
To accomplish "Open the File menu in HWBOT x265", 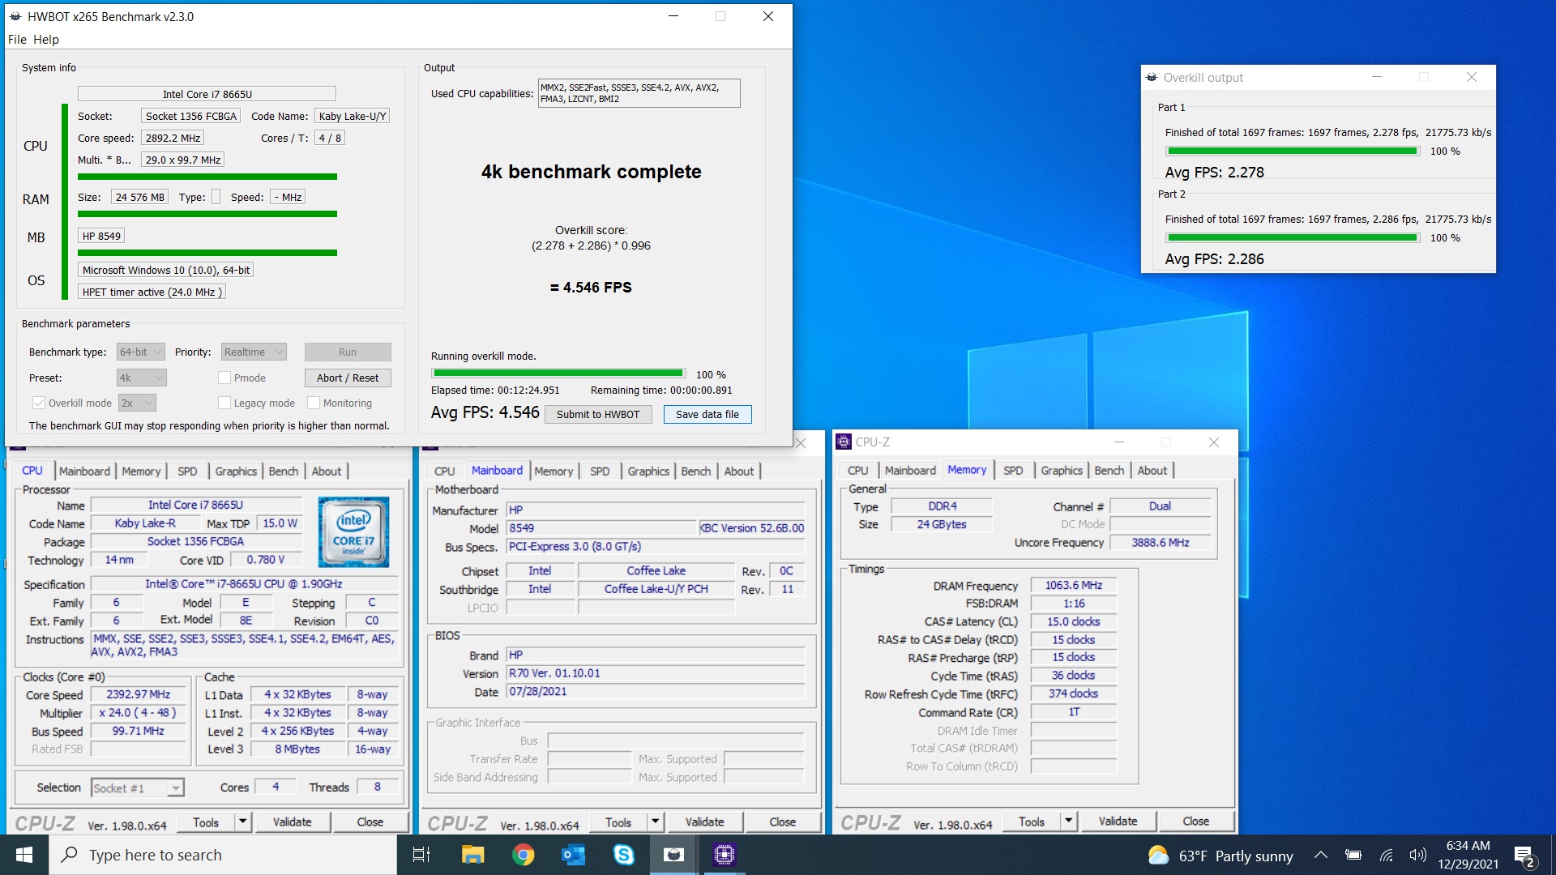I will point(17,39).
